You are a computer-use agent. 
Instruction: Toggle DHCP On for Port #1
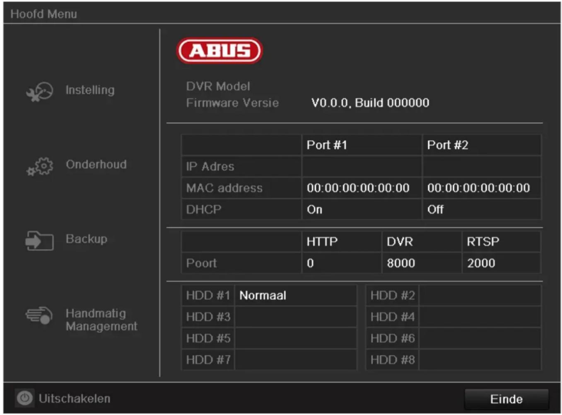pos(314,209)
